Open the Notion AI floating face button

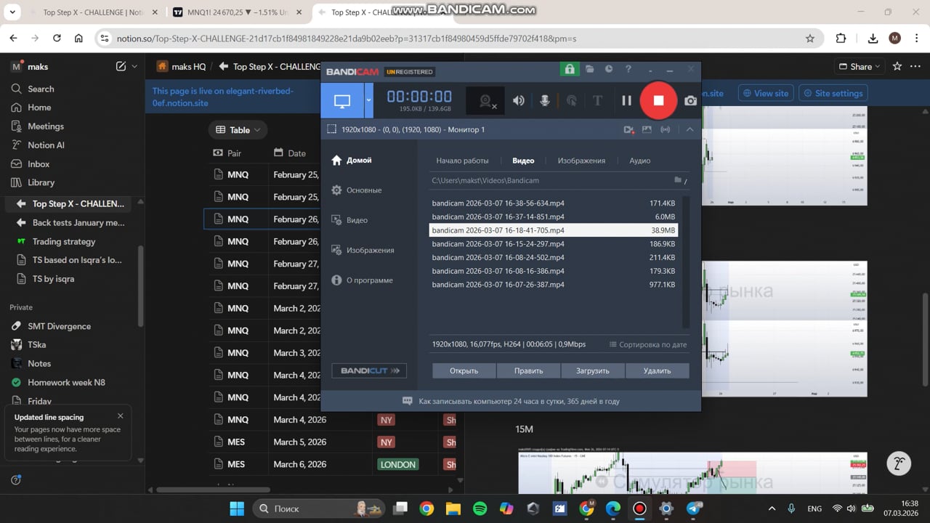[x=899, y=463]
